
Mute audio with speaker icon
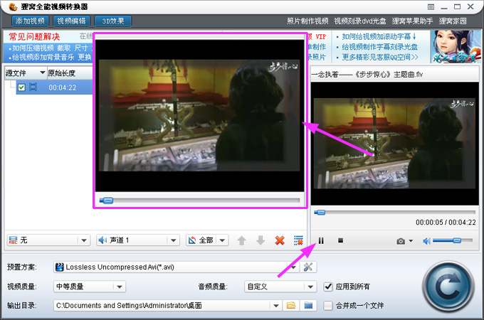(426, 241)
